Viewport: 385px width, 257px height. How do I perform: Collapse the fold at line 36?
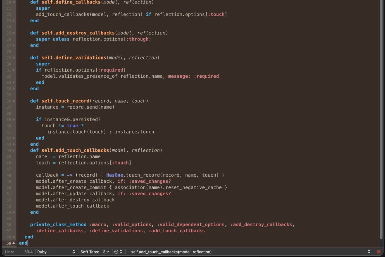point(13,101)
